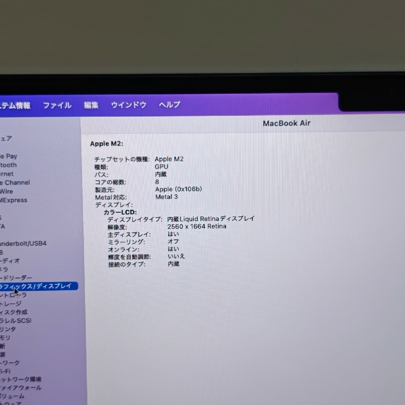This screenshot has width=405, height=405.
Task: Click the 製造元 value Apple (0x106b)
Action: click(x=178, y=189)
